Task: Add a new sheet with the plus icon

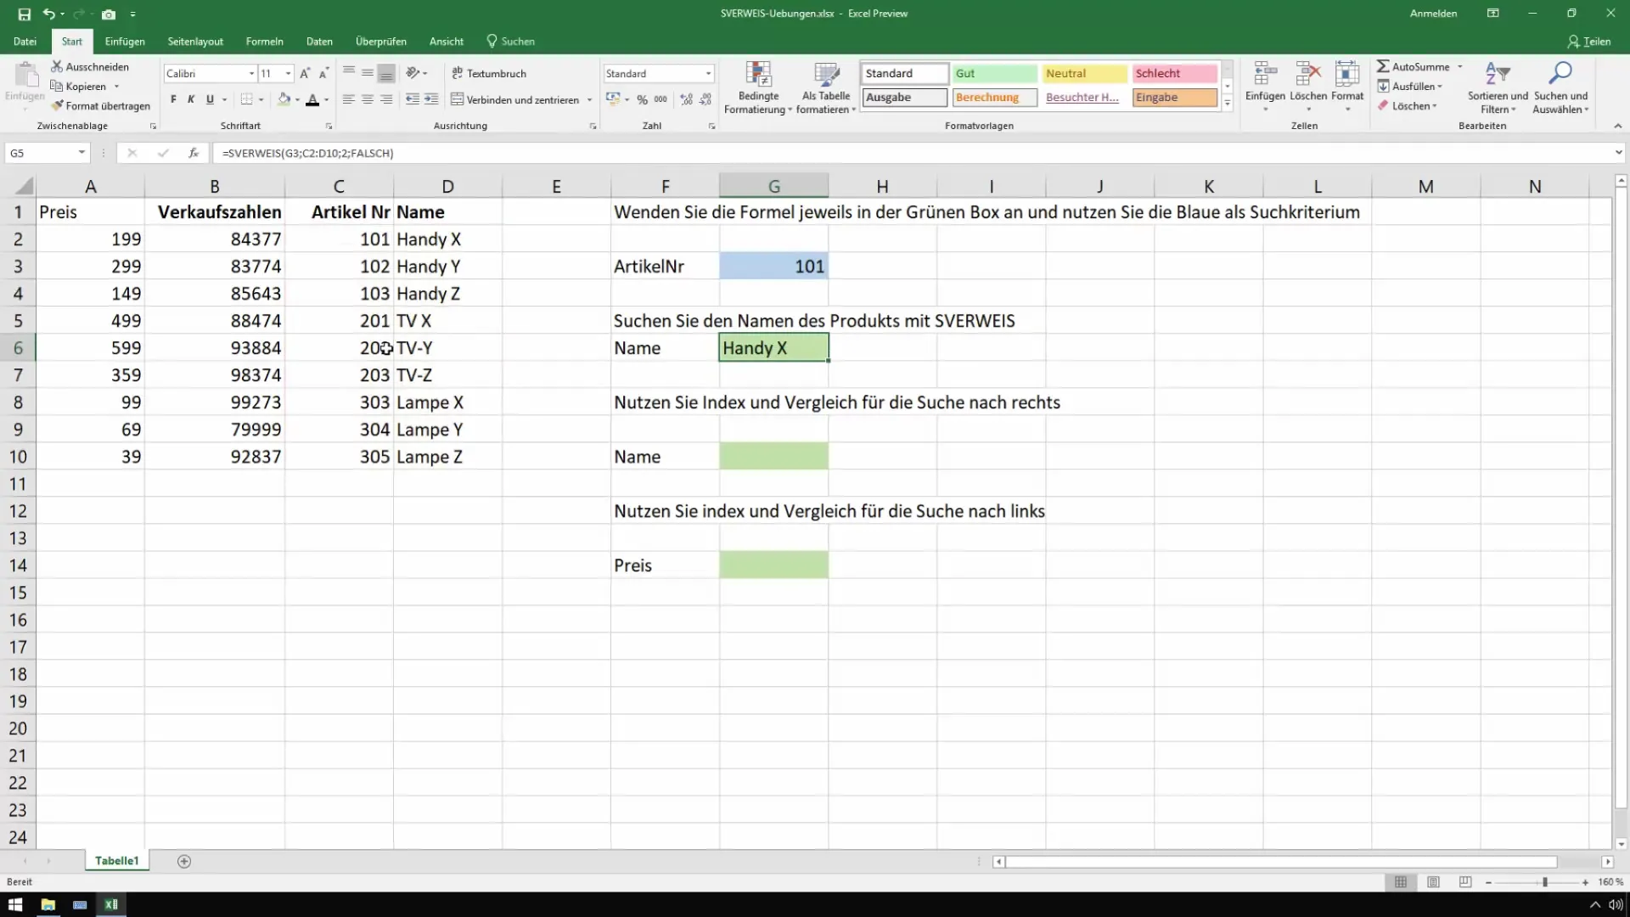Action: (x=184, y=861)
